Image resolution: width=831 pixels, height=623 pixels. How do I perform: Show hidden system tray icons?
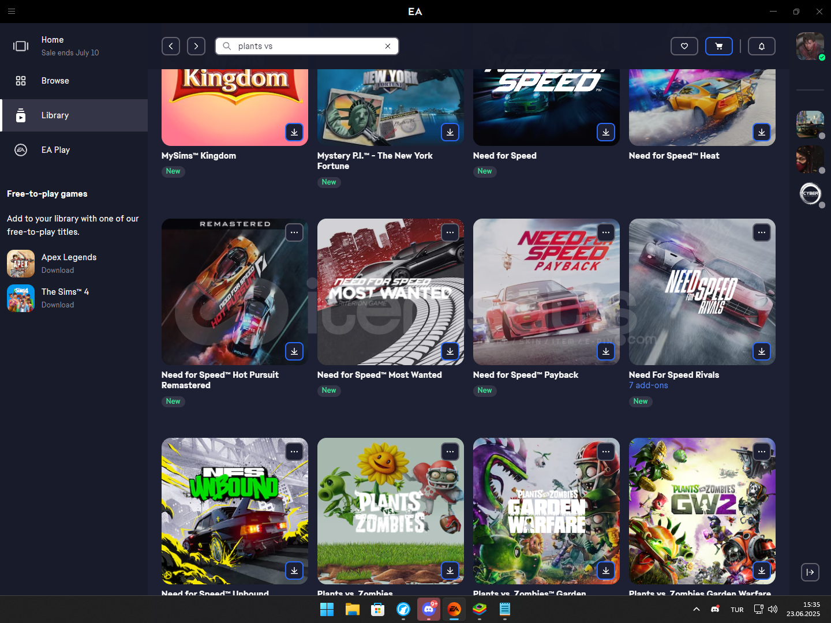[697, 609]
